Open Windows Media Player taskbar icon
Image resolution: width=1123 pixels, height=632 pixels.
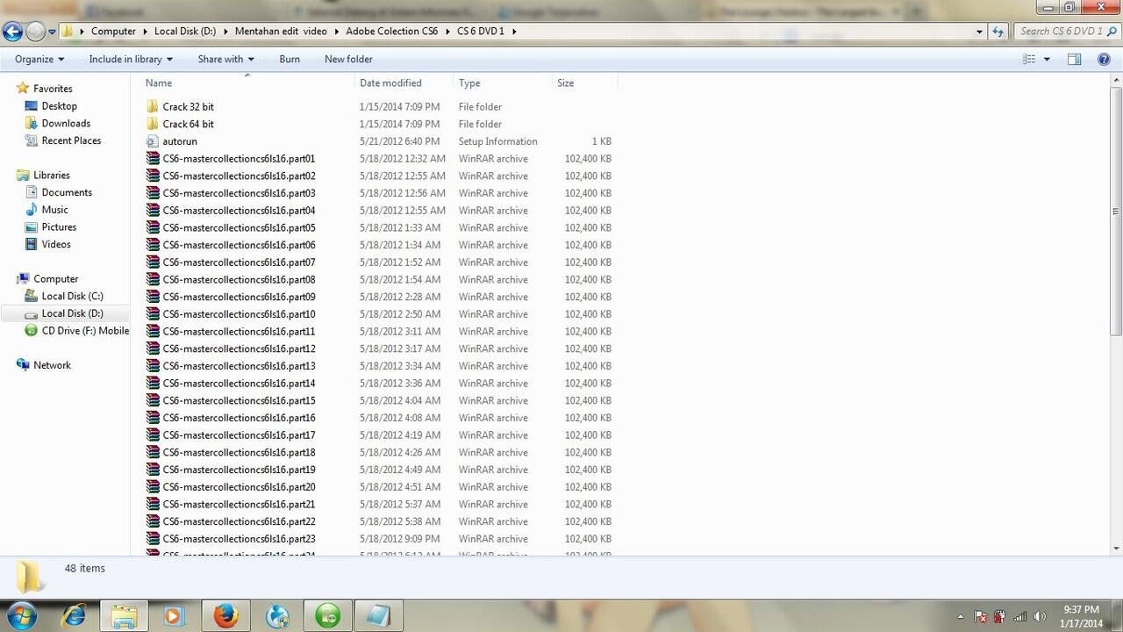[x=175, y=615]
